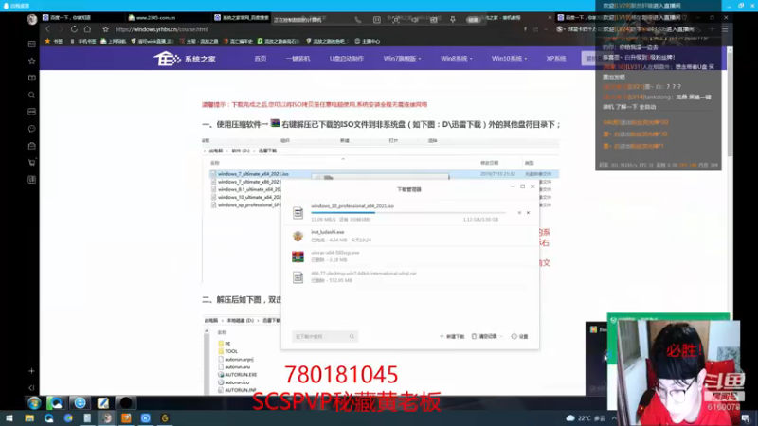
Task: Click the browser menu hamburger icon
Action: (x=725, y=29)
